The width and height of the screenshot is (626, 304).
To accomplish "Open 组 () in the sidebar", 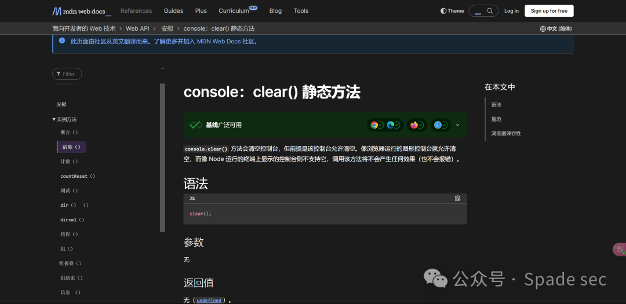I will coord(67,249).
